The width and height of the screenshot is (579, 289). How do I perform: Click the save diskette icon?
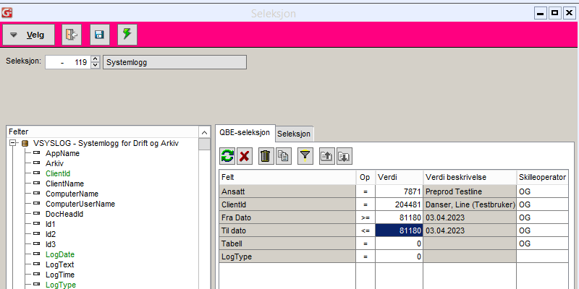point(100,35)
